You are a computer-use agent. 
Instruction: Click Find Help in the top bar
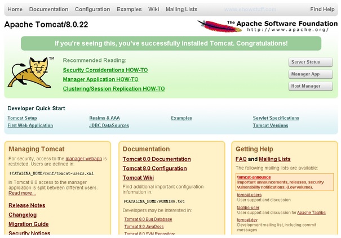coord(322,10)
